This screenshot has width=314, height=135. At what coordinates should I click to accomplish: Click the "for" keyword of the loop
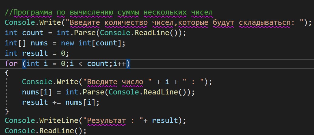tap(11, 64)
